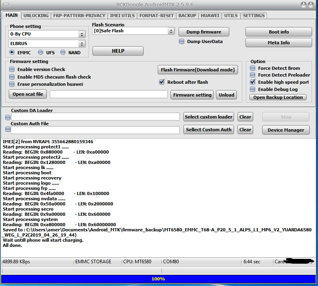This screenshot has height=286, width=318.
Task: Click the Meta Info button
Action: coord(279,43)
